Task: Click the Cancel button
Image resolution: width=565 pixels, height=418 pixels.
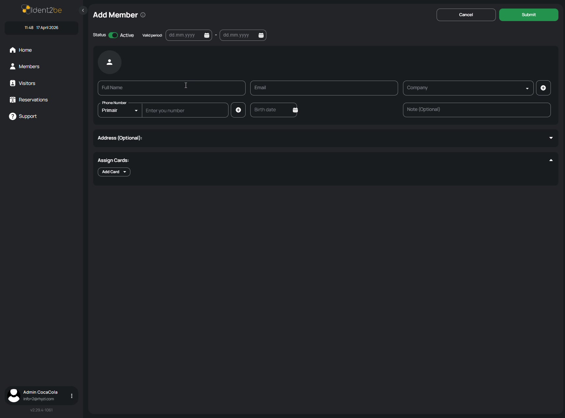Action: 466,15
